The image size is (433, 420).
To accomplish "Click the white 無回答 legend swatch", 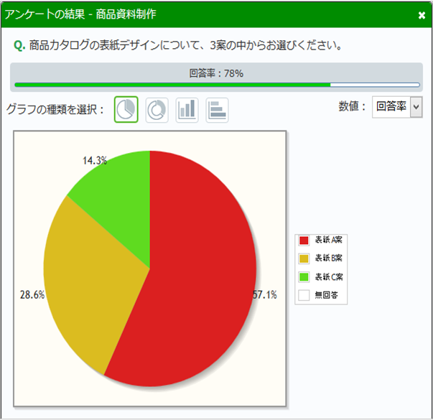I will click(x=304, y=294).
